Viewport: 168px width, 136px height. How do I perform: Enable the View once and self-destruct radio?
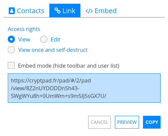[11, 49]
